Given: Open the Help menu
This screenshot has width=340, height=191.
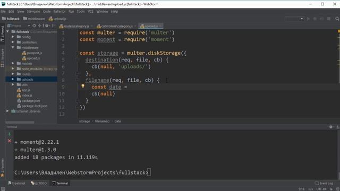Looking at the screenshot, I should (x=115, y=12).
